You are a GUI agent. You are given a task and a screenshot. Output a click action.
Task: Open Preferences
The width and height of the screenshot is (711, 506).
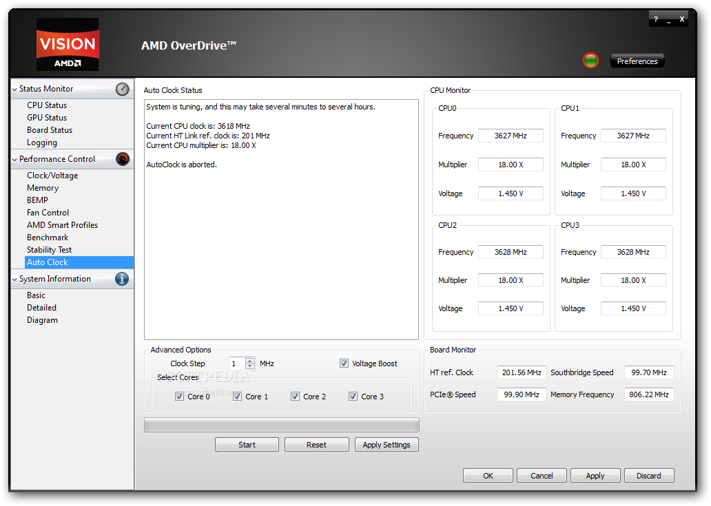[637, 61]
